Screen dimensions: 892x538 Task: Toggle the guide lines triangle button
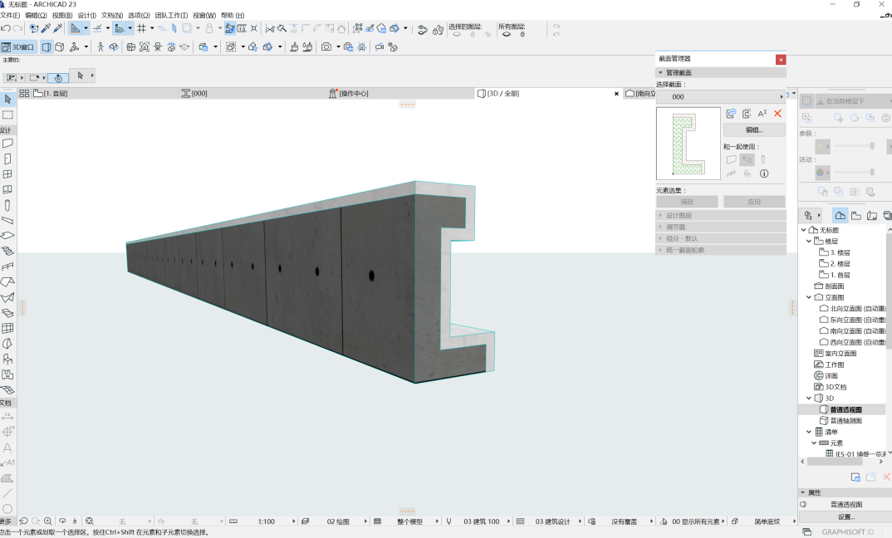click(x=76, y=28)
